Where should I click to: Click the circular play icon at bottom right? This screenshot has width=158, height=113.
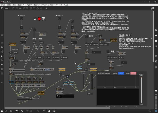pyautogui.click(x=150, y=111)
